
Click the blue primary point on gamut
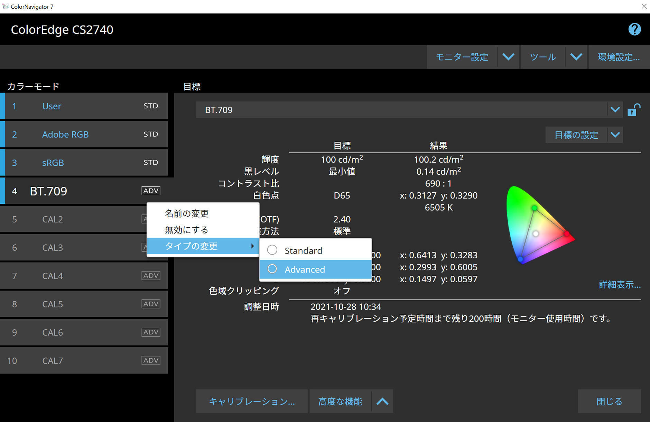(x=520, y=259)
